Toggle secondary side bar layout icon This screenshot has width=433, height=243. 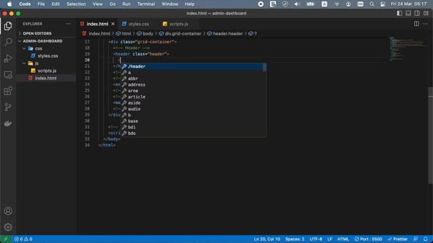(417, 13)
